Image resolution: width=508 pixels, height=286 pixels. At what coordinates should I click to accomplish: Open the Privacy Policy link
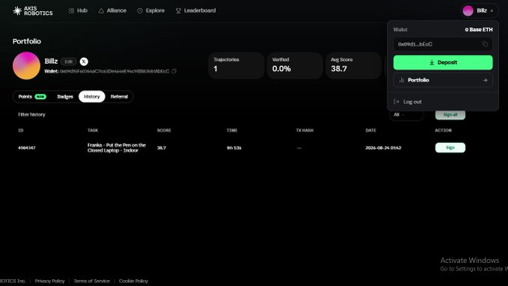tap(49, 282)
